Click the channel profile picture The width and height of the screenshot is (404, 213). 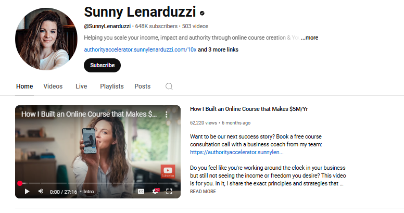46,39
